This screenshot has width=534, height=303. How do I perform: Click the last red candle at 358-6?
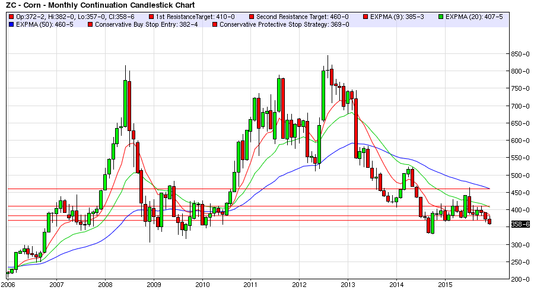click(x=490, y=222)
